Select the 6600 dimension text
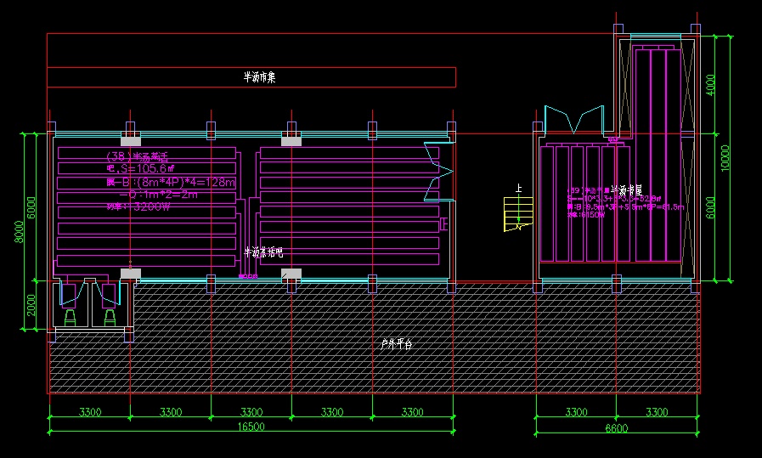 pos(616,429)
